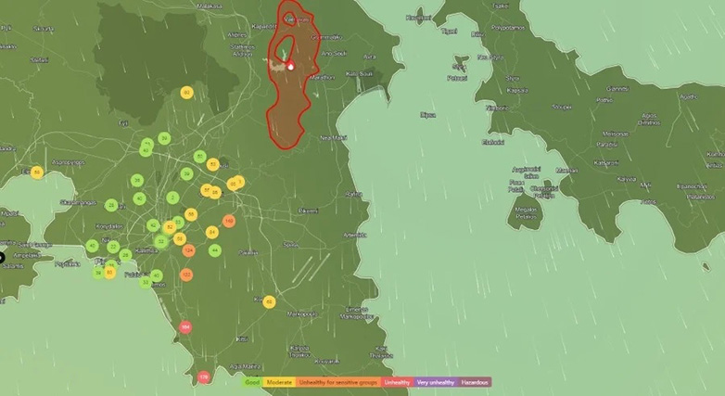Image resolution: width=725 pixels, height=396 pixels.
Task: Click the Marathon town label
Action: click(x=320, y=78)
